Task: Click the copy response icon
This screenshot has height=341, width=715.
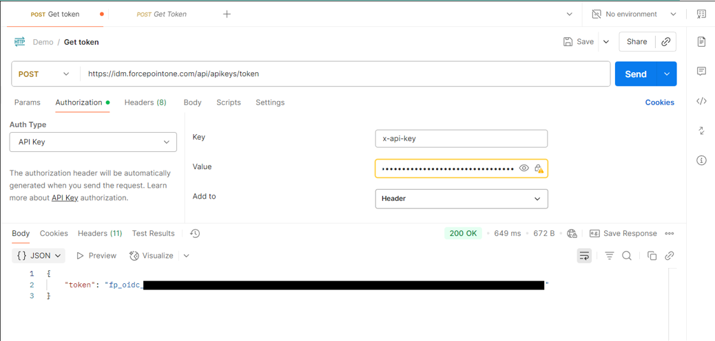Action: coord(652,256)
